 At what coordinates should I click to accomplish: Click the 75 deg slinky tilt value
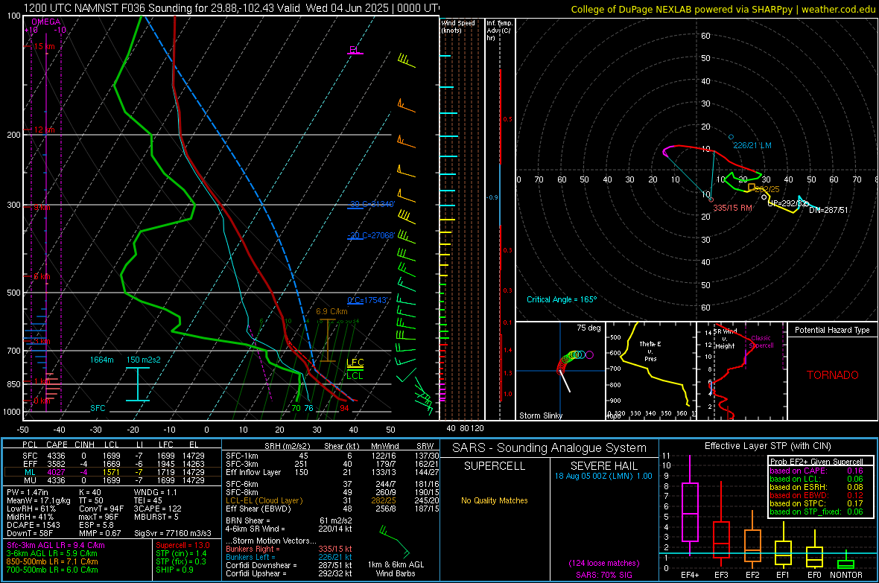coord(588,328)
